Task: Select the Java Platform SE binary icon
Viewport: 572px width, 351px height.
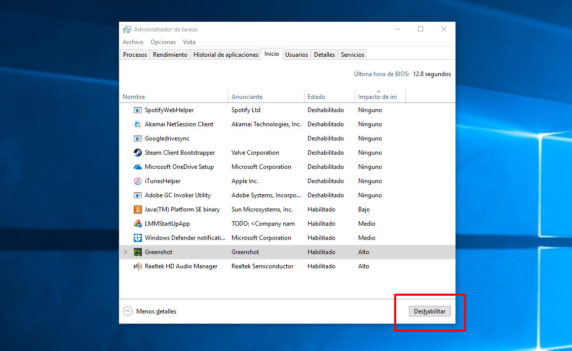Action: 137,209
